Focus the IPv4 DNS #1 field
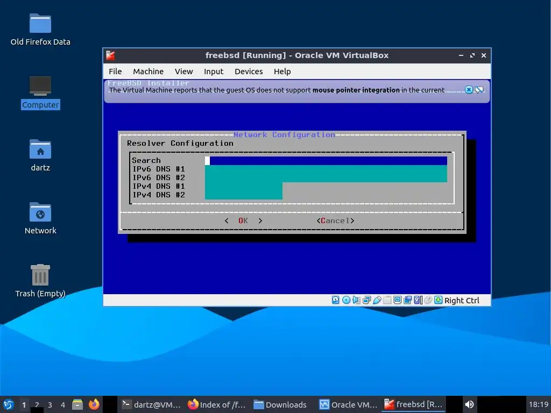 pyautogui.click(x=244, y=187)
